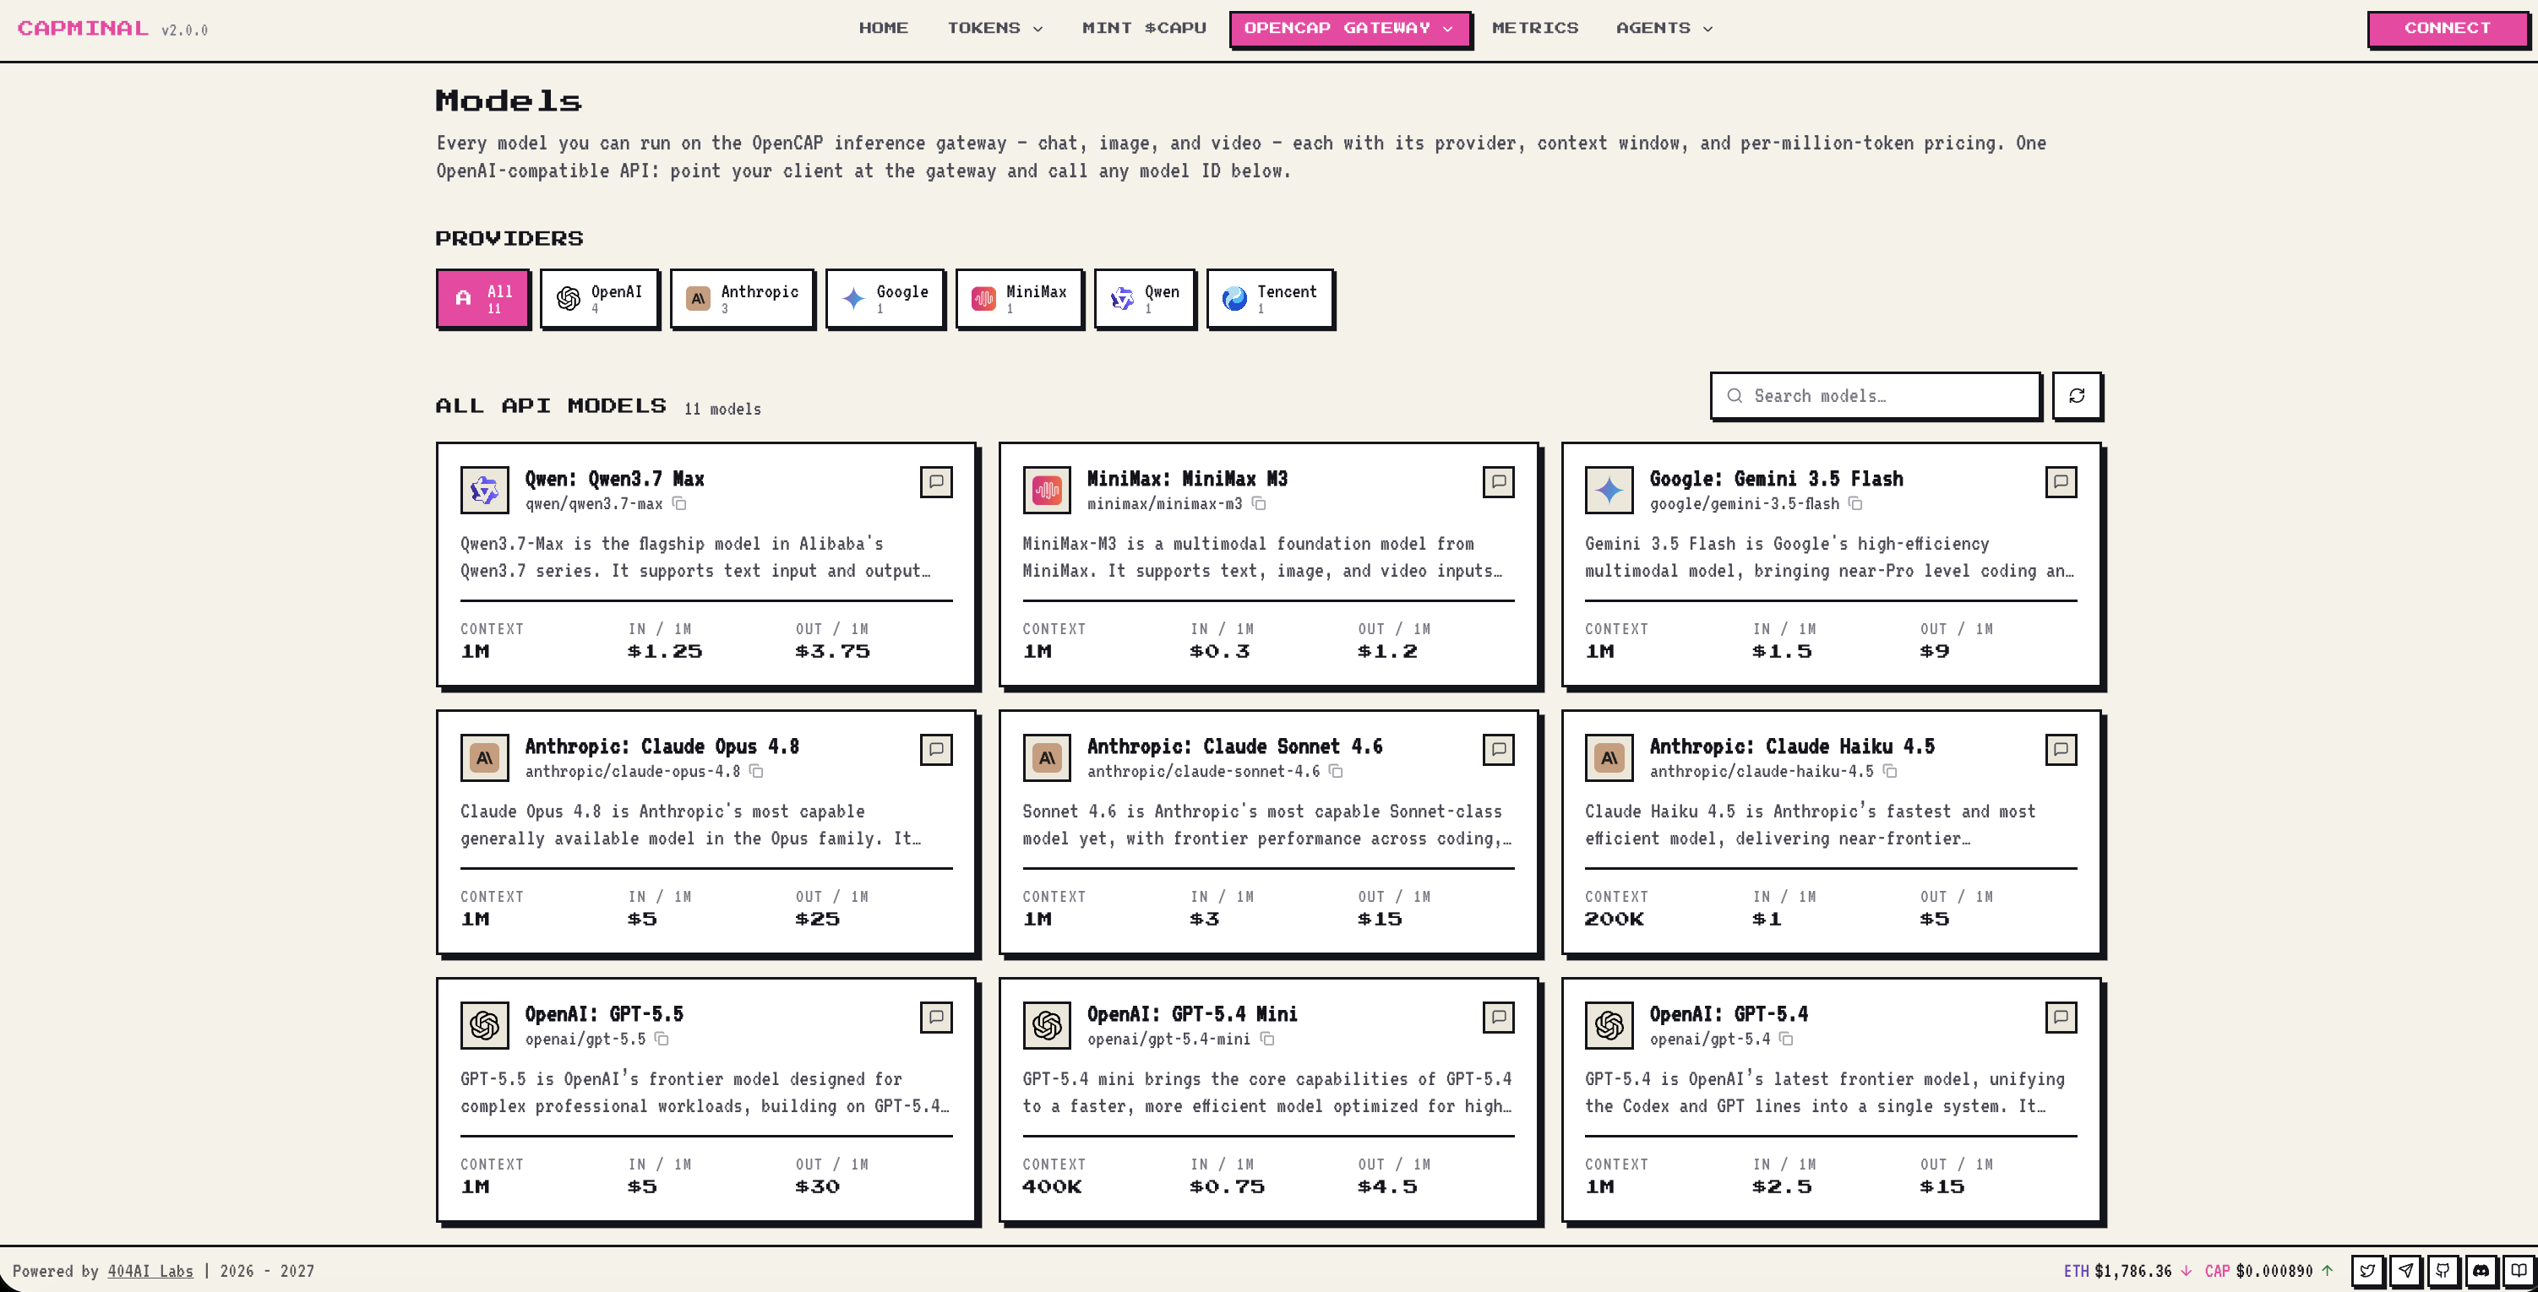Screen dimensions: 2538x1292
Task: Open the Google: Gemini 3.5 Flash title
Action: pyautogui.click(x=1775, y=479)
